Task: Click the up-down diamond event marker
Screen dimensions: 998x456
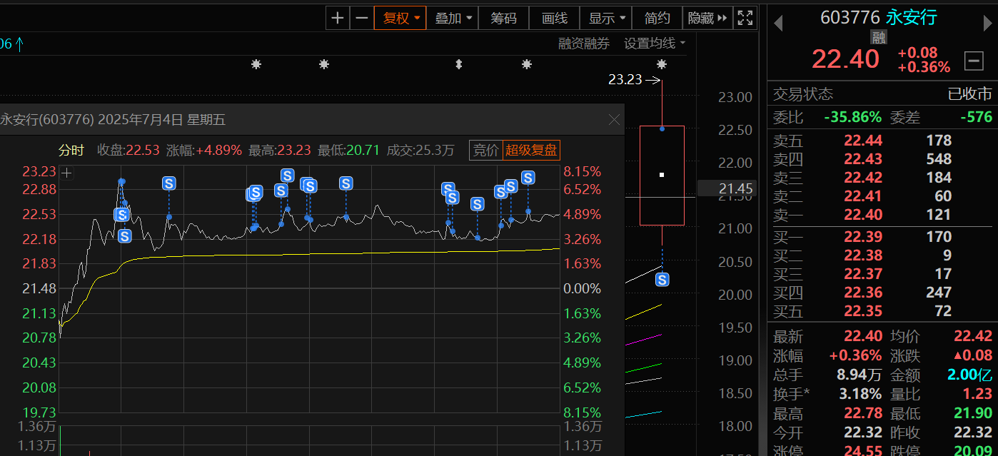Action: click(x=459, y=65)
